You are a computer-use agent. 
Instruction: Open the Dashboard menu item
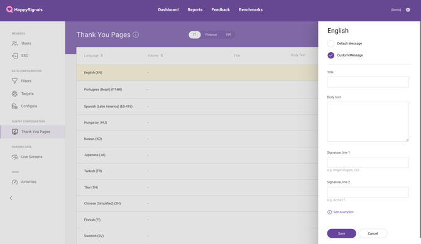tap(168, 9)
